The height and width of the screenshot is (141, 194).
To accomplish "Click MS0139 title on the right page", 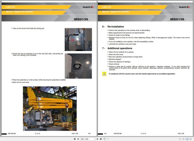I will click(177, 19).
